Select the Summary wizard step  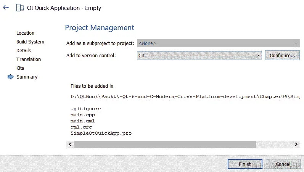coord(27,77)
